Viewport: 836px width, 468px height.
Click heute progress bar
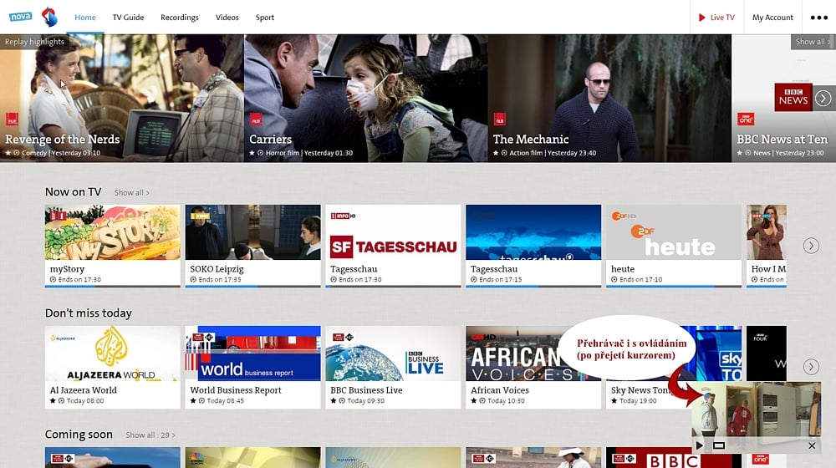click(x=673, y=287)
